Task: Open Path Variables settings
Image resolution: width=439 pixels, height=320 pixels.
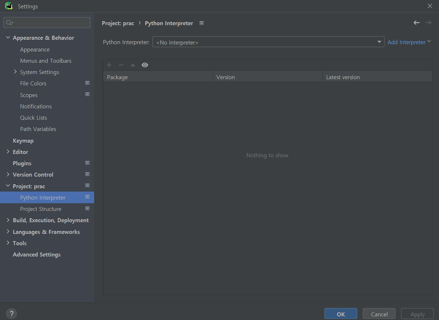Action: point(38,129)
